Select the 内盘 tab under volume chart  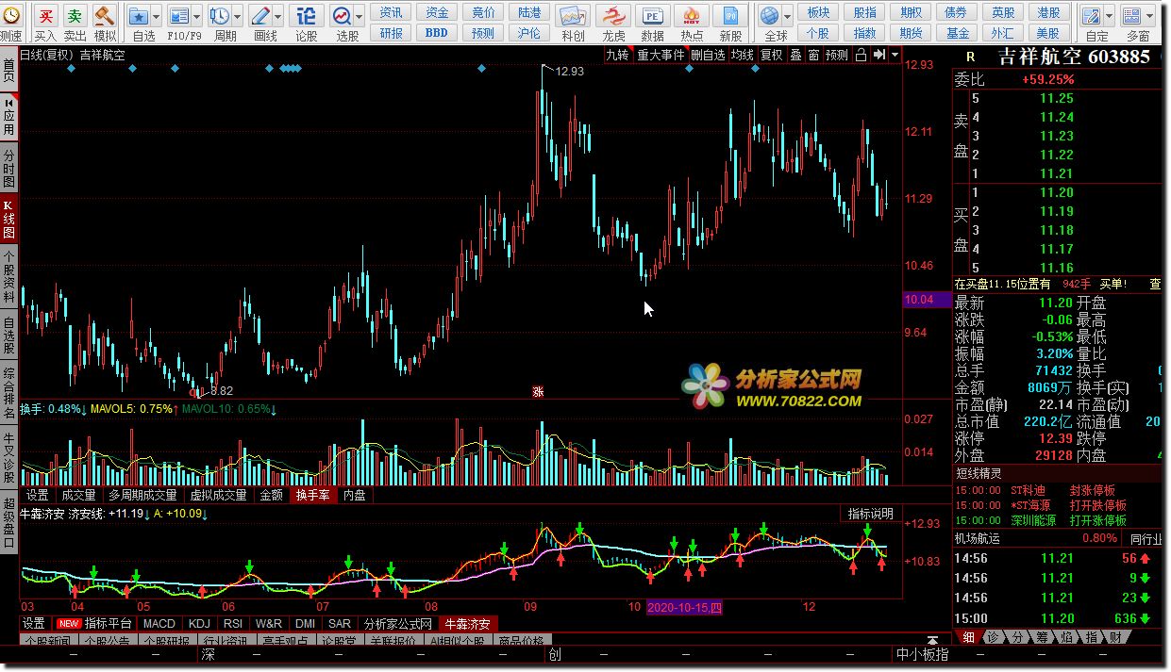(x=354, y=495)
